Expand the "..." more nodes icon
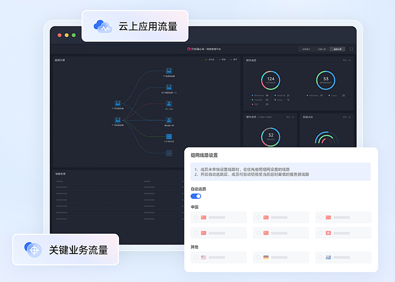The width and height of the screenshot is (395, 282). (x=169, y=153)
